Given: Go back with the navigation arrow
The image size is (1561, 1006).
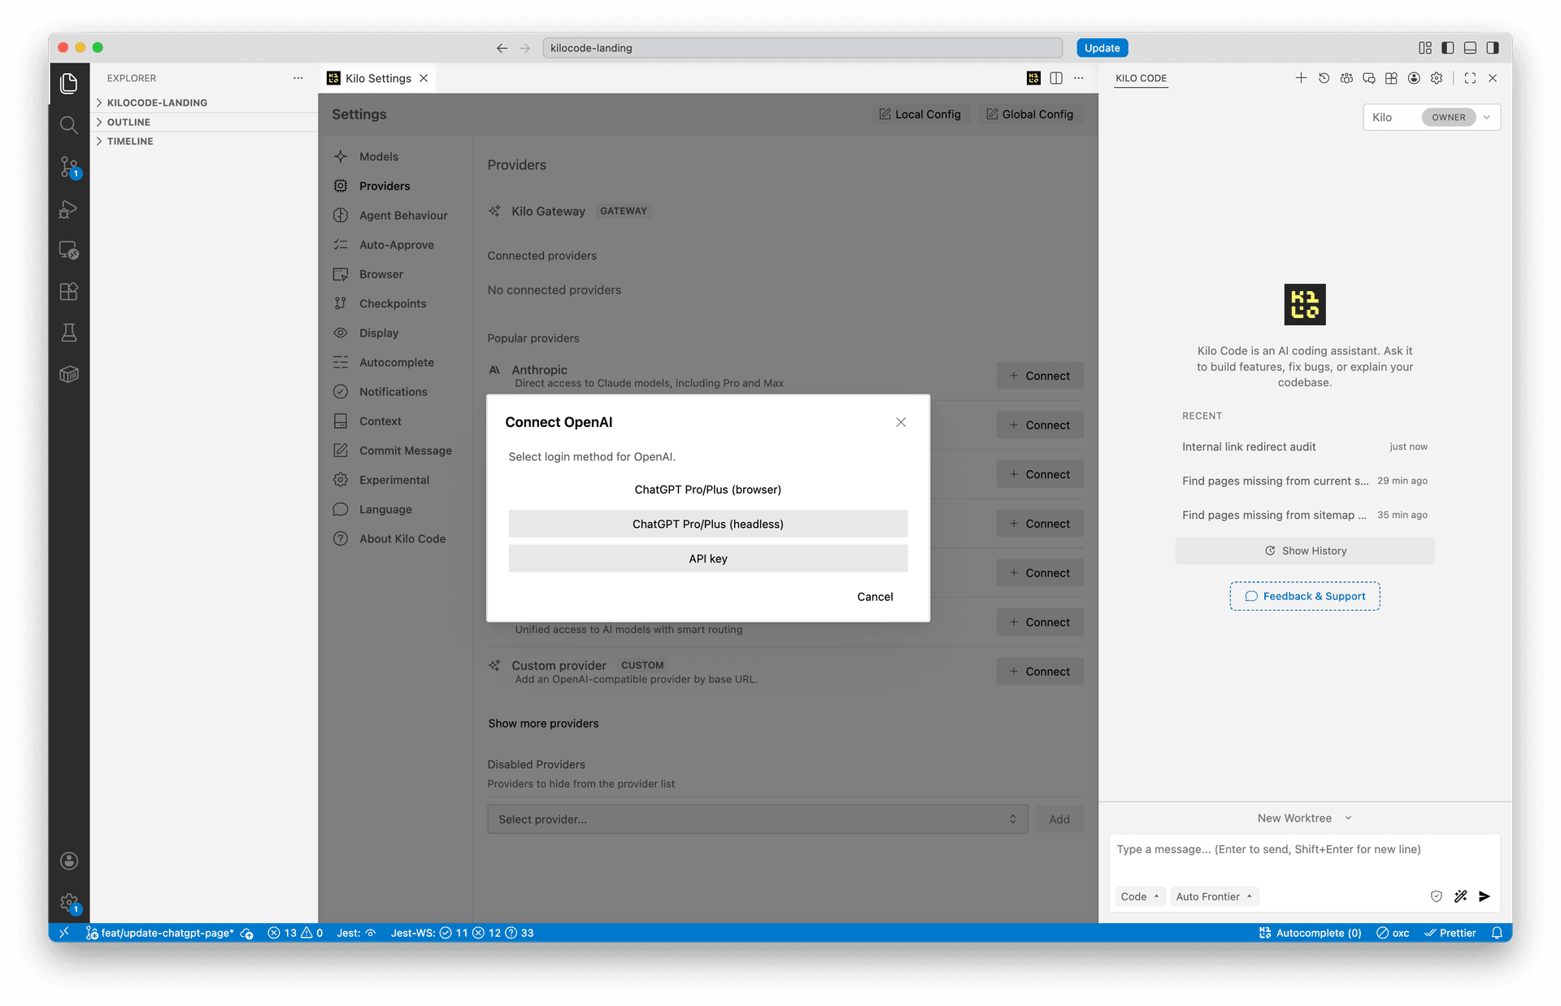Looking at the screenshot, I should (x=502, y=48).
